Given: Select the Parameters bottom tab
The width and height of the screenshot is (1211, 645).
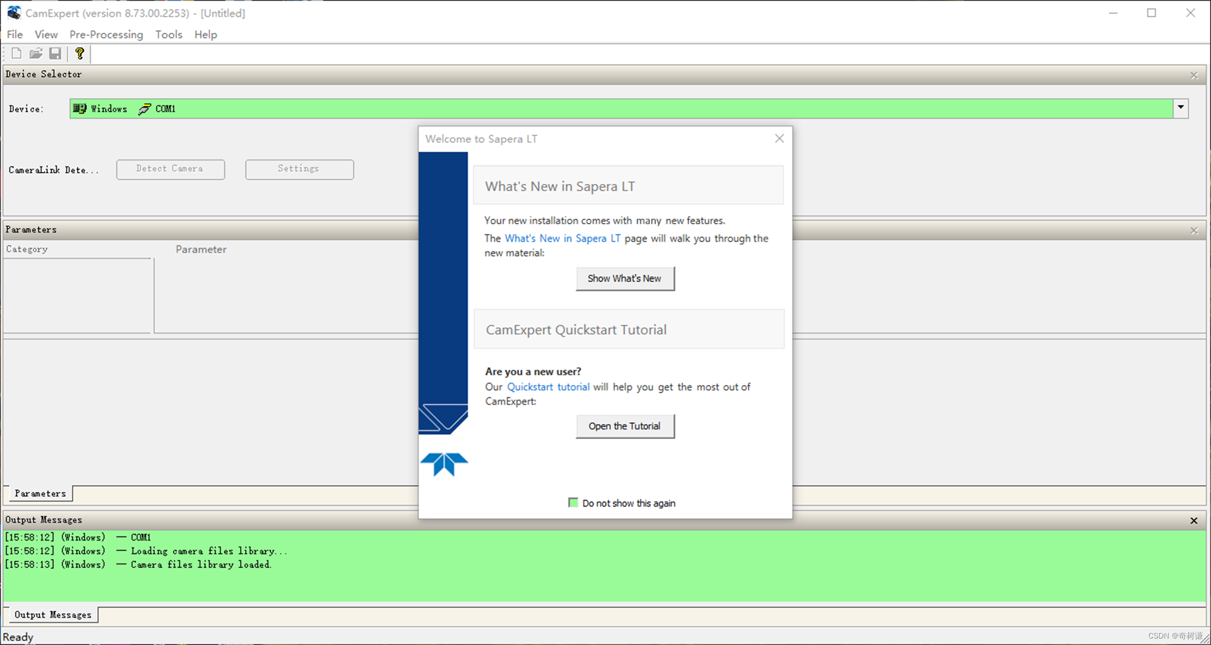Looking at the screenshot, I should (x=40, y=493).
